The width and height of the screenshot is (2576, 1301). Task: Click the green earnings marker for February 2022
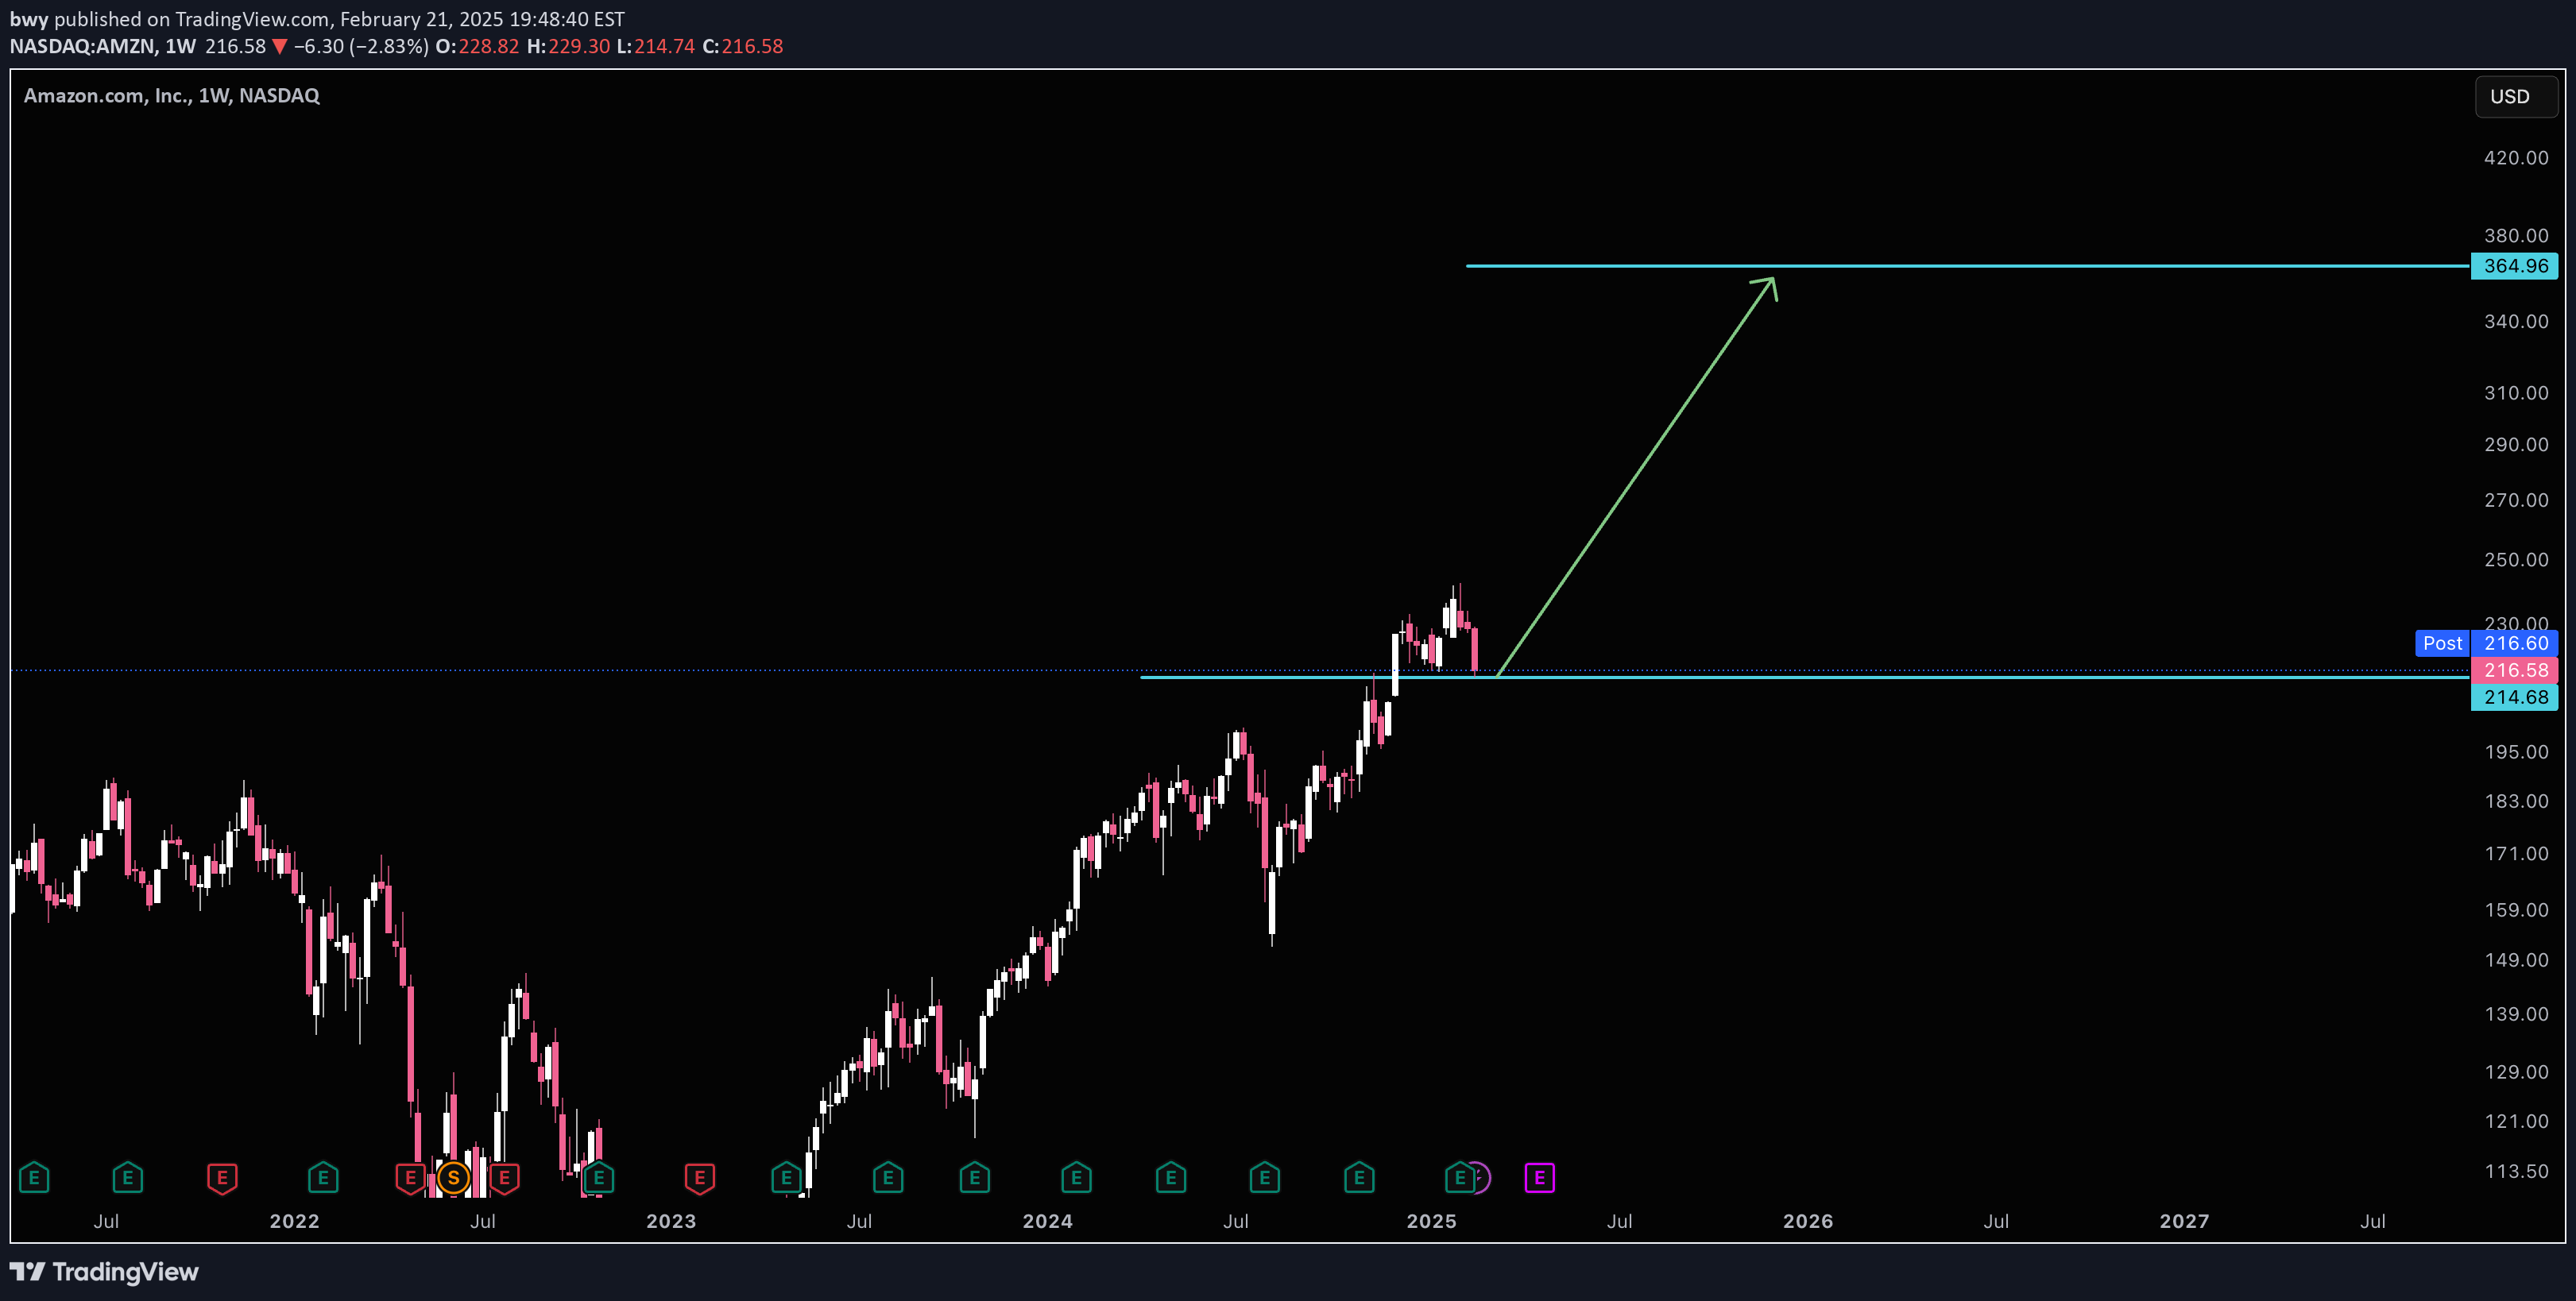[x=323, y=1177]
